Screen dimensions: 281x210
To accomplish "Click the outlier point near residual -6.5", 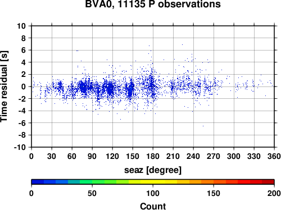I will tap(203, 126).
